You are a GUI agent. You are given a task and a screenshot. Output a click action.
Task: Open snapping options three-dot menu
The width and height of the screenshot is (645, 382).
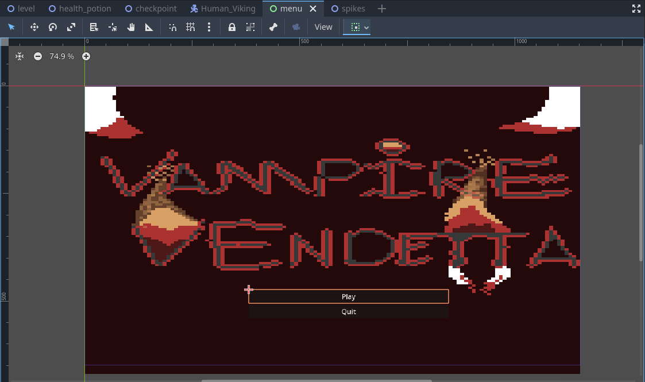click(209, 27)
